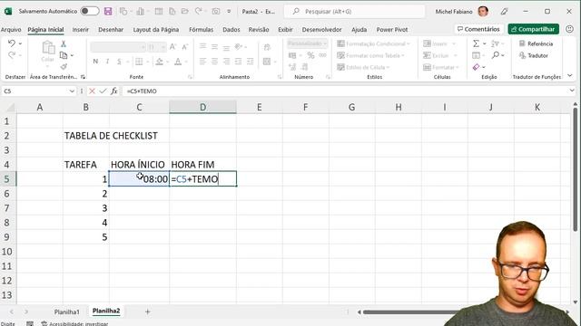
Task: Toggle Underline (S) formatting
Action: (119, 62)
